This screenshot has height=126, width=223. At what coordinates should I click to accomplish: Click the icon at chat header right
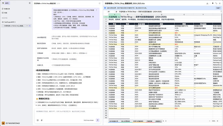tap(100, 3)
